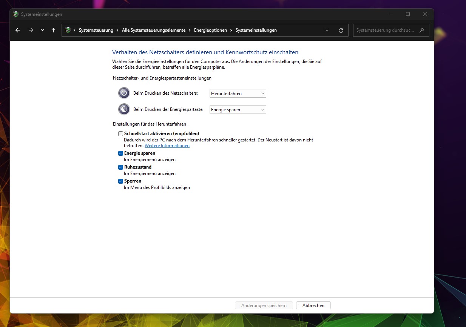Viewport: 466px width, 327px height.
Task: Close the Systemeinstellungen window
Action: (425, 14)
